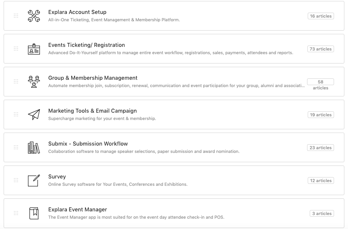The height and width of the screenshot is (229, 348).
Task: Click the people group icon for Membership Management
Action: pos(34,81)
